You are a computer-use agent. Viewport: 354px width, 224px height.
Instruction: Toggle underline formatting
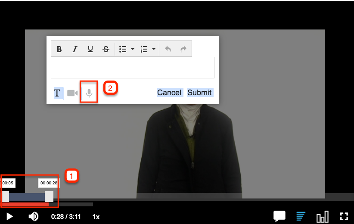pyautogui.click(x=90, y=49)
